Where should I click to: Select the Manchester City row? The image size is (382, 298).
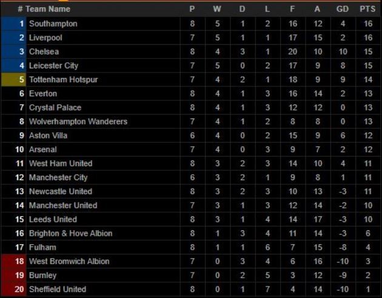pos(58,177)
